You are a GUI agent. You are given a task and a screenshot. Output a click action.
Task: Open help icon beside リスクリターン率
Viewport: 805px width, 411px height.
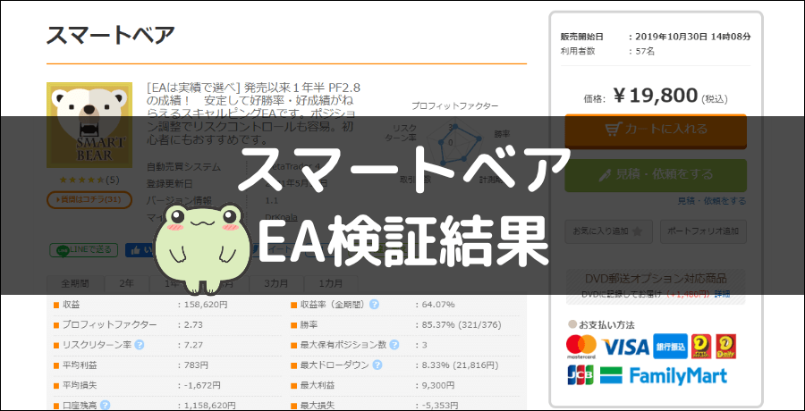pyautogui.click(x=140, y=345)
